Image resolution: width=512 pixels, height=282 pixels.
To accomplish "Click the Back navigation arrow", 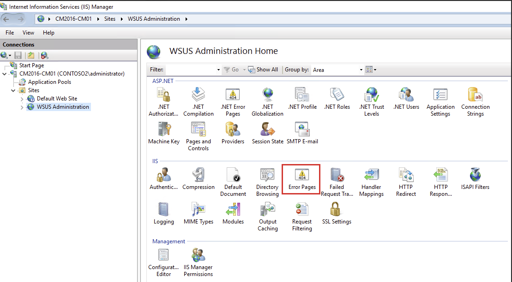I will (6, 19).
